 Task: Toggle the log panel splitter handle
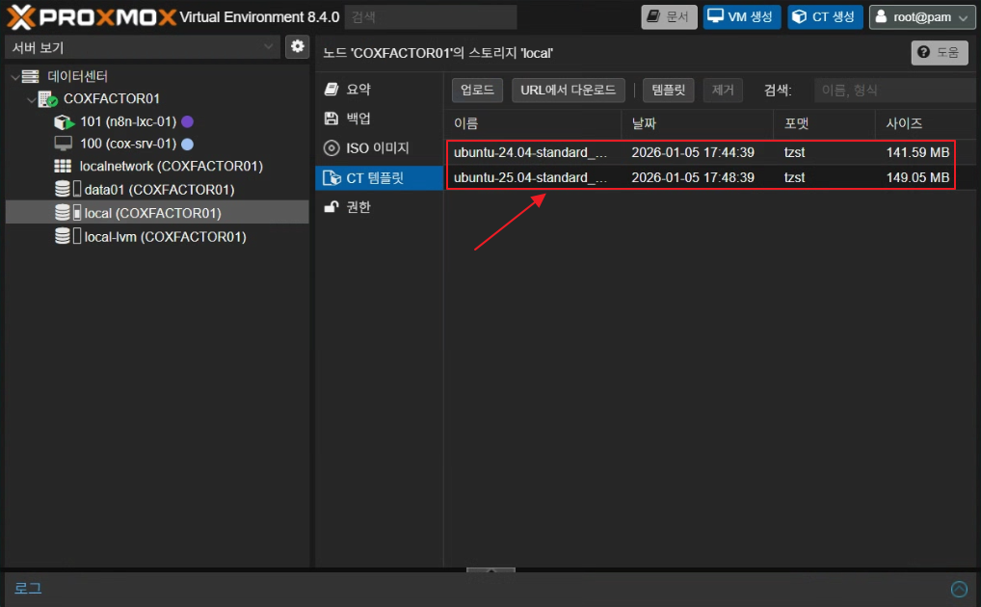(x=491, y=570)
